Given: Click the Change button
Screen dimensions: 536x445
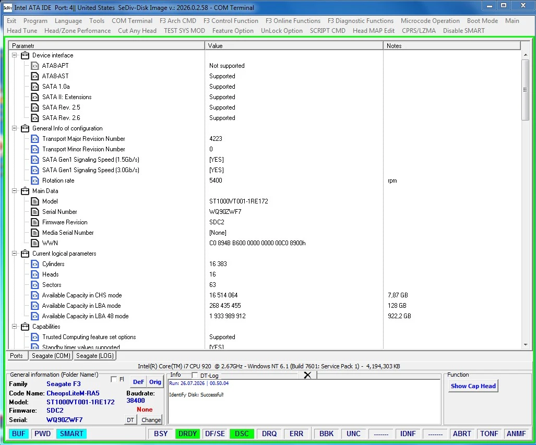Looking at the screenshot, I should click(151, 420).
